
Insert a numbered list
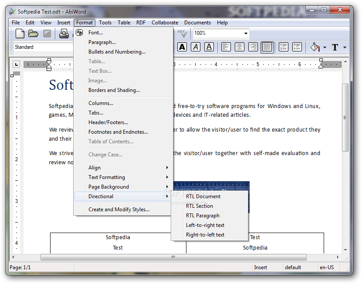283,47
